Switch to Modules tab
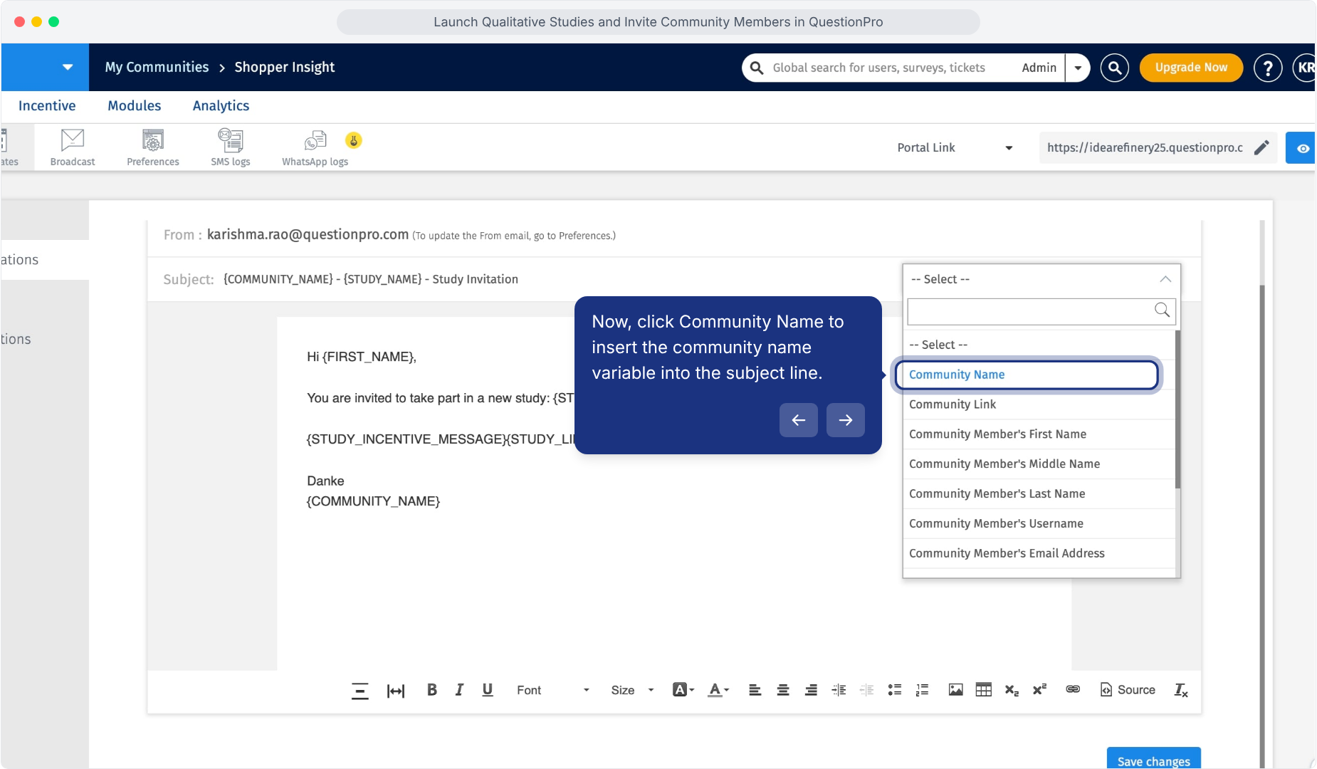 coord(135,105)
